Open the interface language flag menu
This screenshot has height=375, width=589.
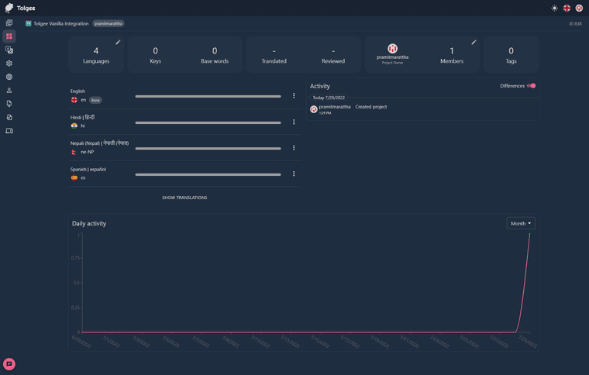[x=567, y=8]
